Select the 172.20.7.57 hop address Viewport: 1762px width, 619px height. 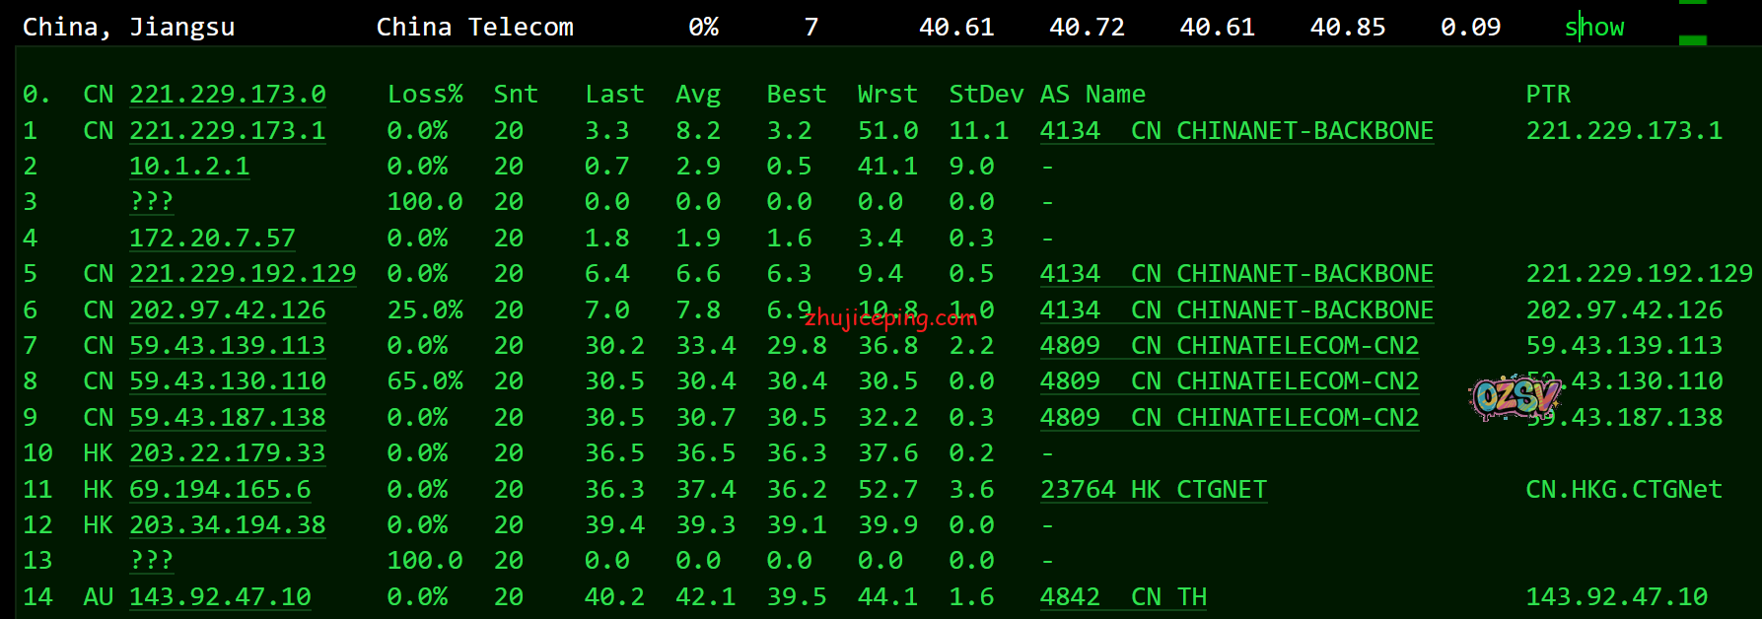pos(212,239)
